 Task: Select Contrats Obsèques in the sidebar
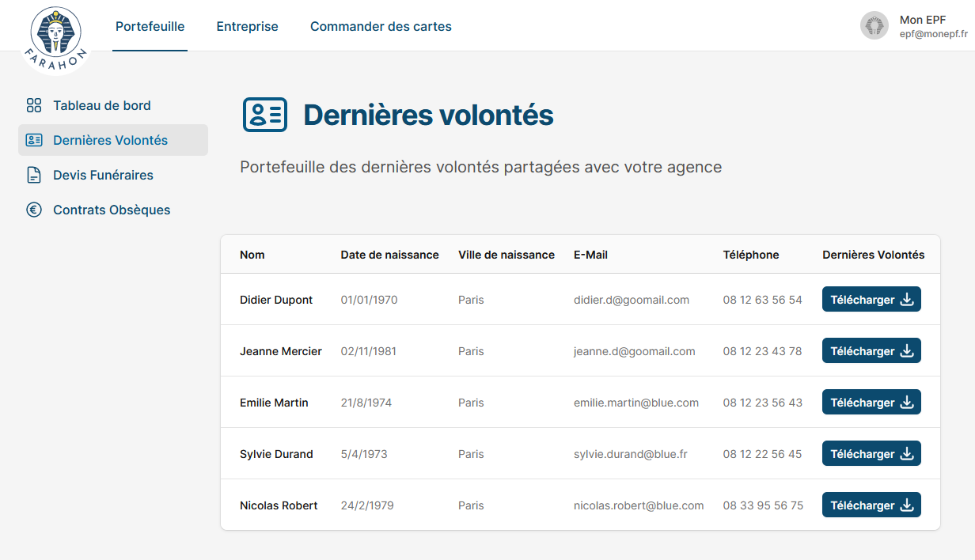pyautogui.click(x=112, y=210)
